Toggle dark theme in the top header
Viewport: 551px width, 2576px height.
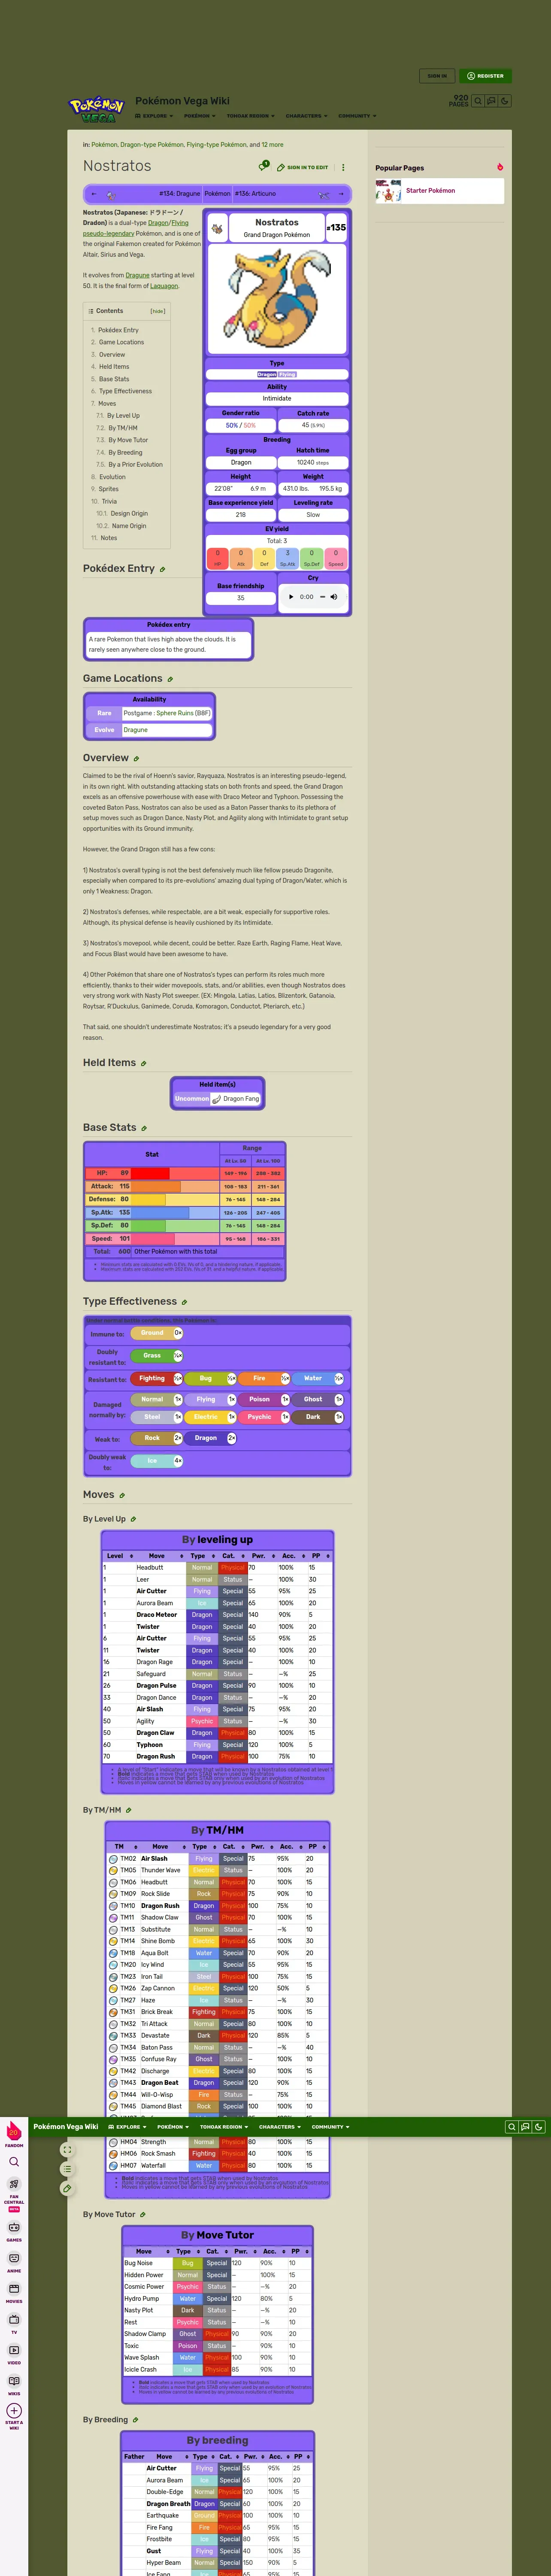(x=505, y=101)
